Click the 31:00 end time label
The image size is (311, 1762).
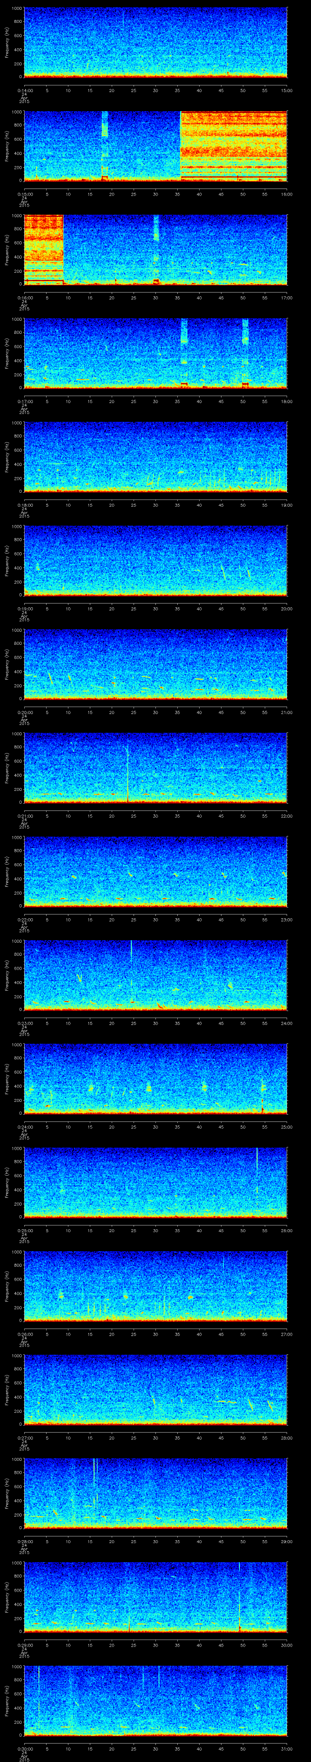click(x=286, y=1750)
